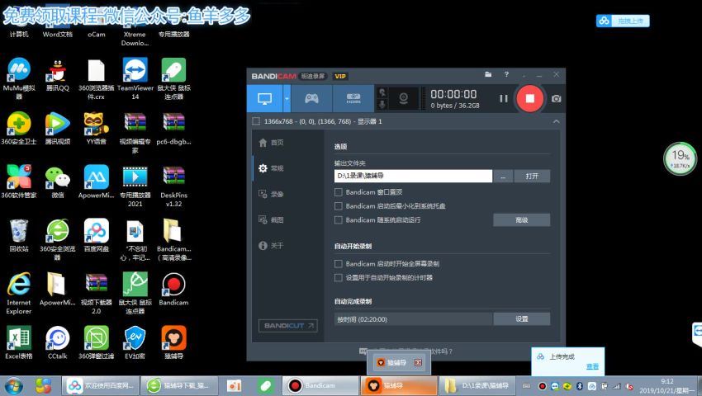Click the 19% speed floating widget
The height and width of the screenshot is (396, 702).
(681, 158)
